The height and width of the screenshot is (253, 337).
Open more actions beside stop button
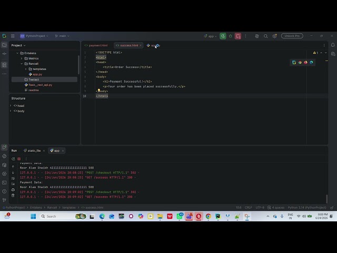[x=245, y=36]
